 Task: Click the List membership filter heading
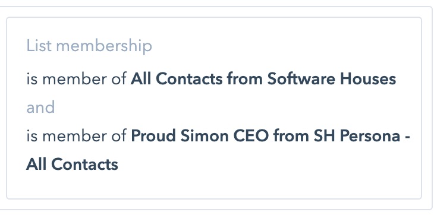[89, 46]
